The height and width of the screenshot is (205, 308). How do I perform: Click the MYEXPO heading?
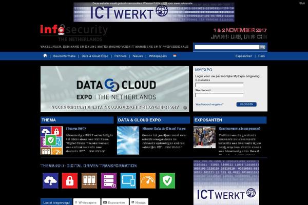[203, 70]
